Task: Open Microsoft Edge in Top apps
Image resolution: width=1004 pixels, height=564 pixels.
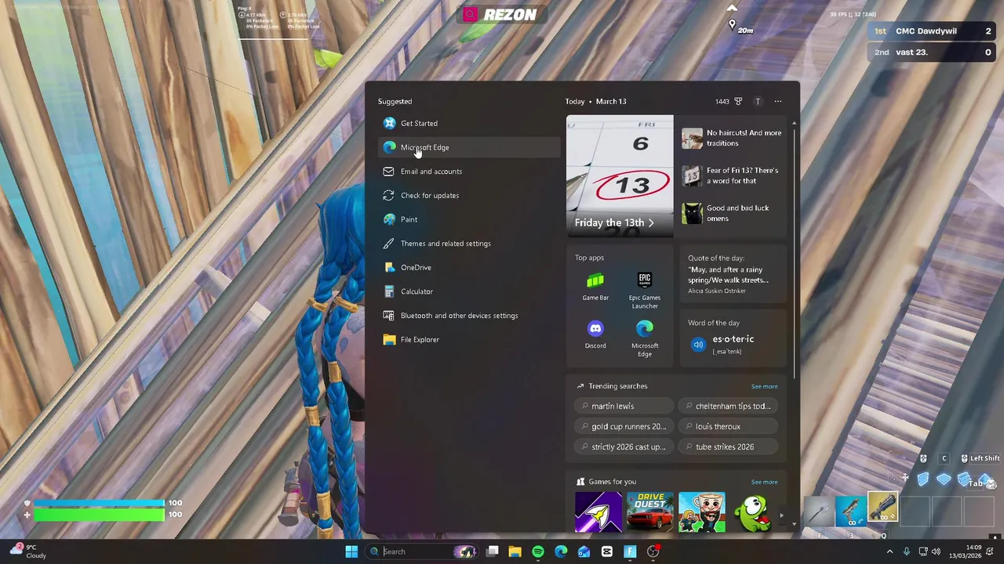Action: pyautogui.click(x=645, y=338)
